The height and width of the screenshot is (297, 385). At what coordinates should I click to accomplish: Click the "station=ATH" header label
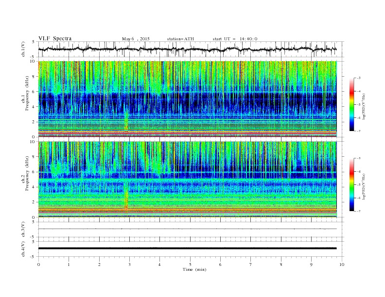click(x=180, y=39)
